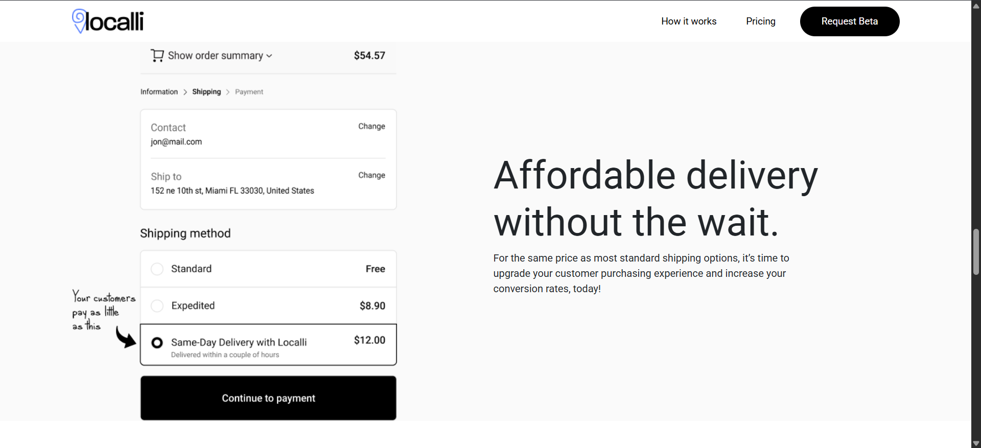Open the Information breadcrumb step
The image size is (981, 448).
tap(159, 92)
